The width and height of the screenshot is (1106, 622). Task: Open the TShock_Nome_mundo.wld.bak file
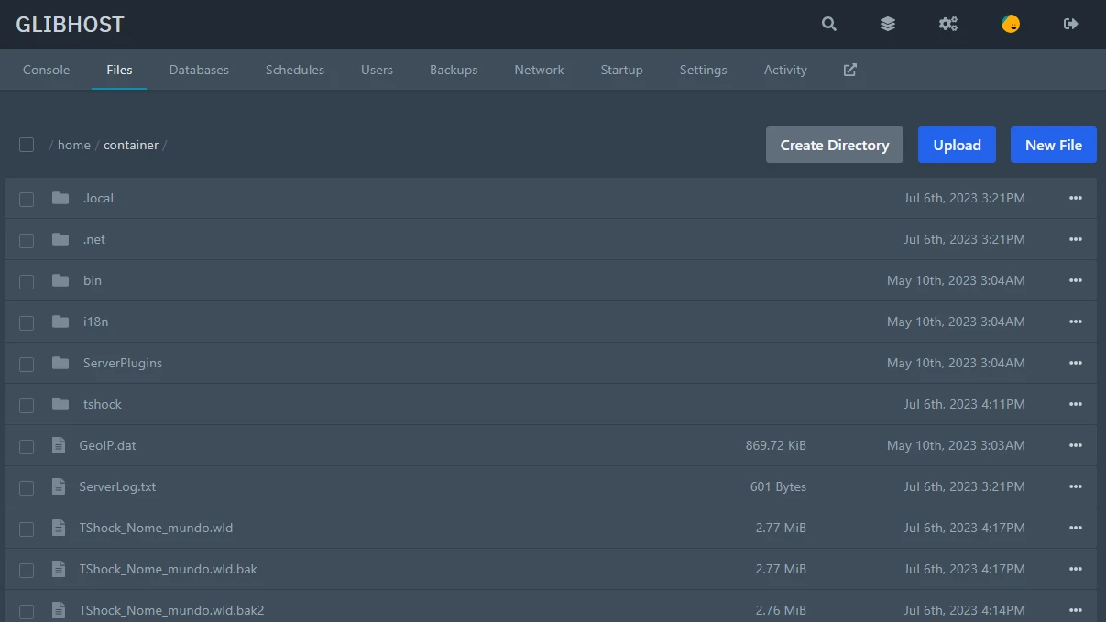click(x=169, y=569)
